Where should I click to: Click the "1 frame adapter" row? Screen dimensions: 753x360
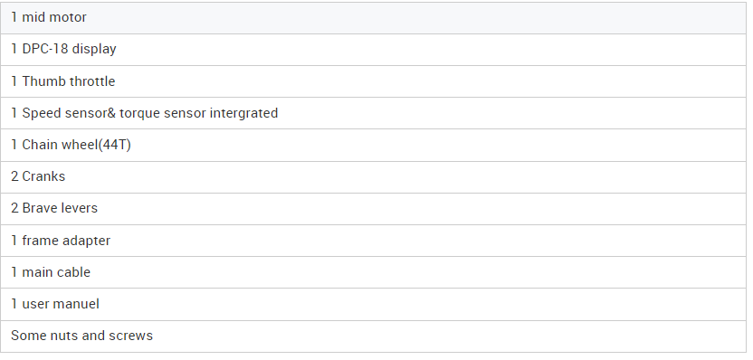point(373,241)
